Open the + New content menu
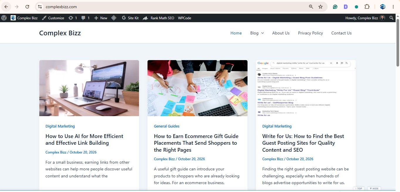The width and height of the screenshot is (400, 192). coord(101,18)
